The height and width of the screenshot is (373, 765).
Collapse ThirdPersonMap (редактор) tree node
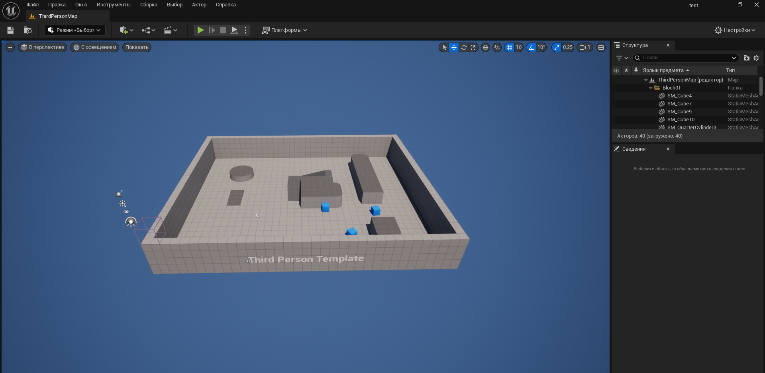[646, 80]
